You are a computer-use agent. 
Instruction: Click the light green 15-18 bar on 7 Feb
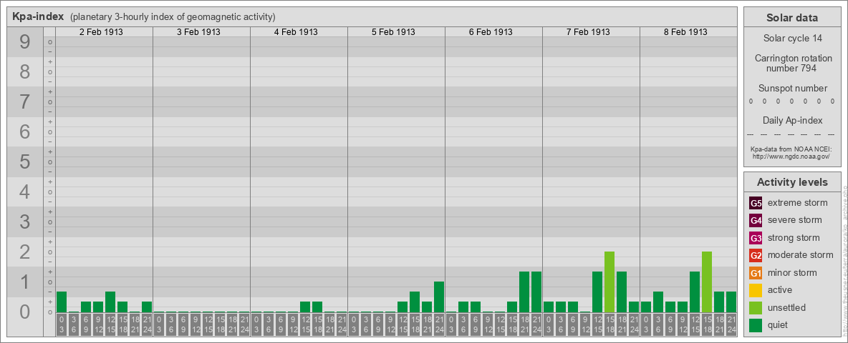(x=609, y=282)
